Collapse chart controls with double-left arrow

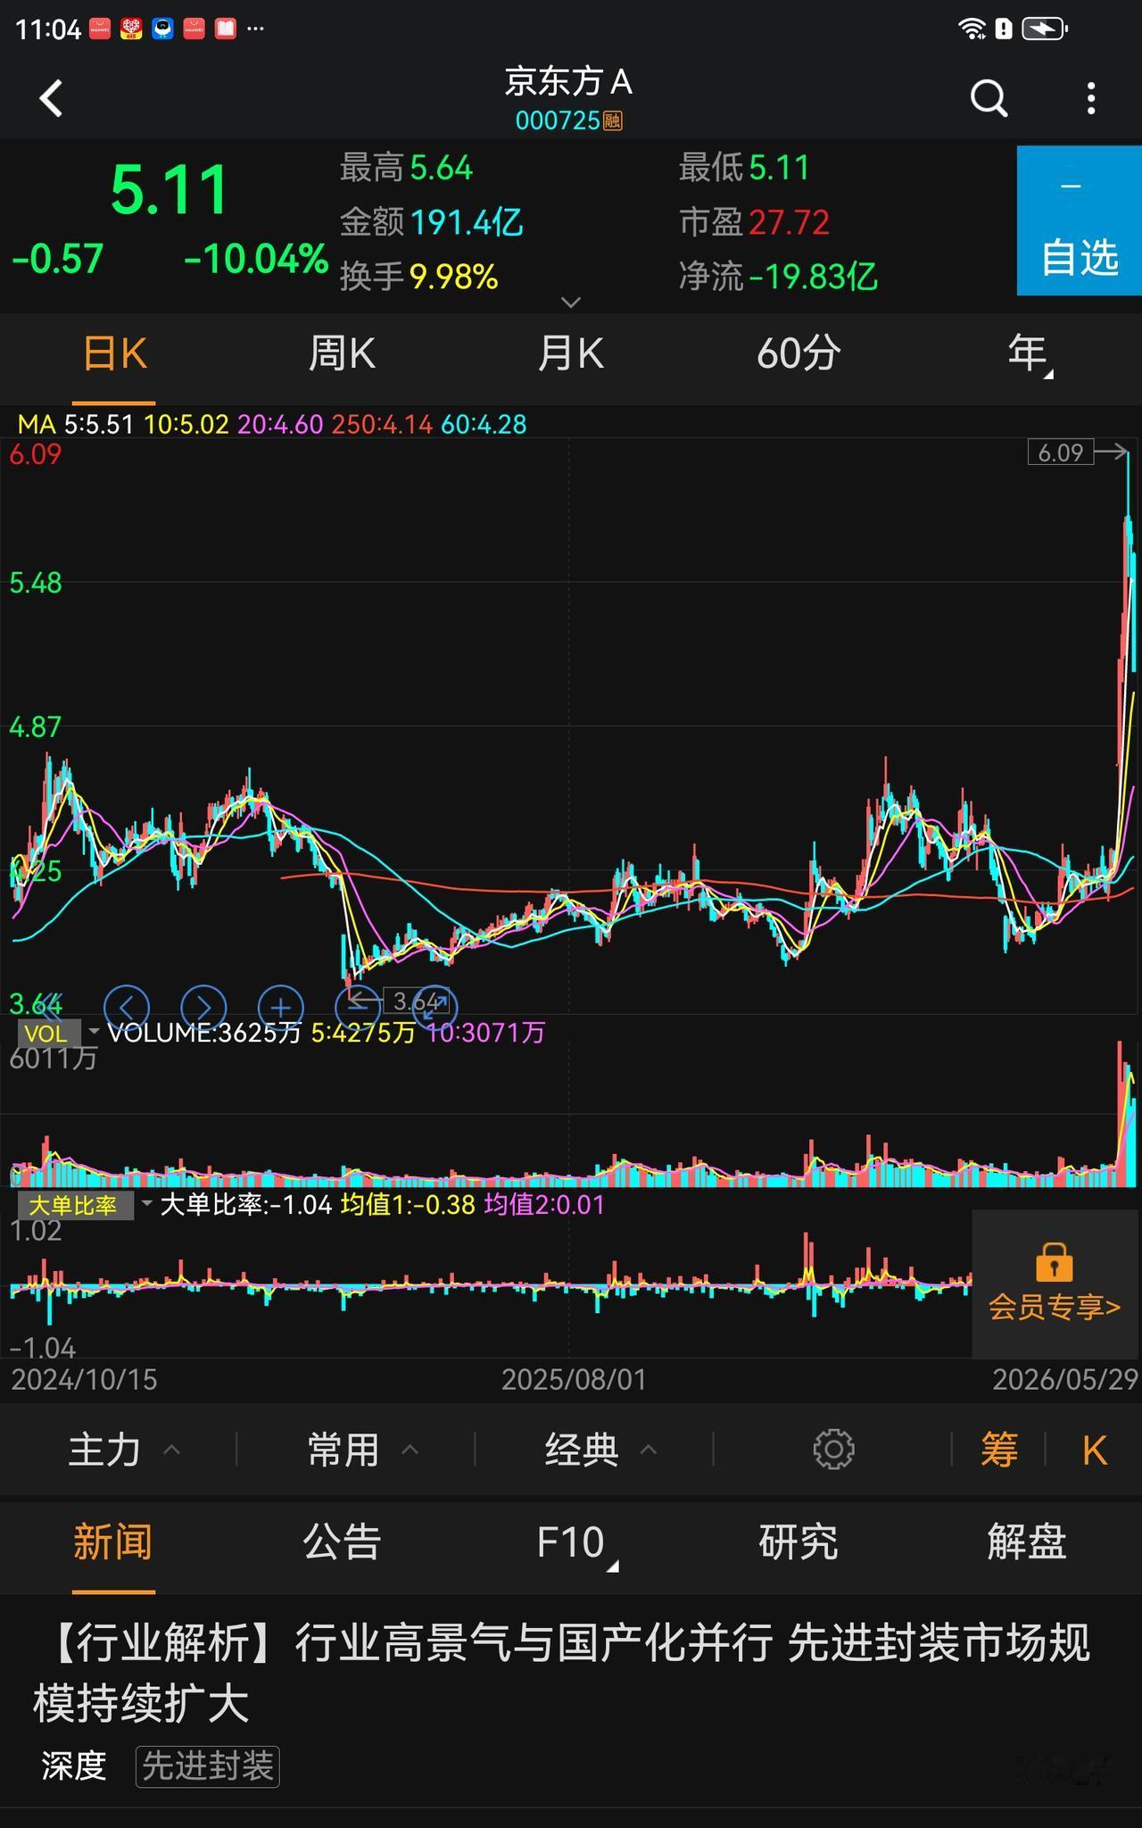point(49,1006)
